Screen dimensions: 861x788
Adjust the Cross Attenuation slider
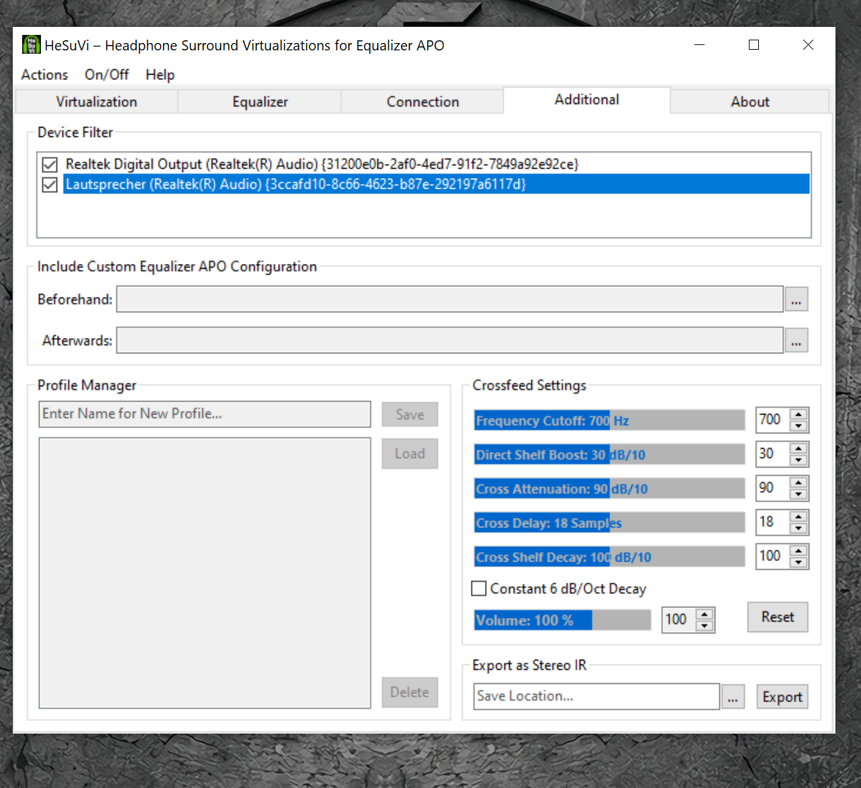[609, 488]
